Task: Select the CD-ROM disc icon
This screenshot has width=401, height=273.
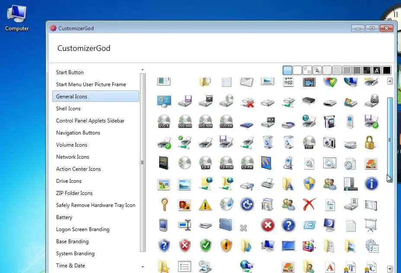Action: (226, 163)
